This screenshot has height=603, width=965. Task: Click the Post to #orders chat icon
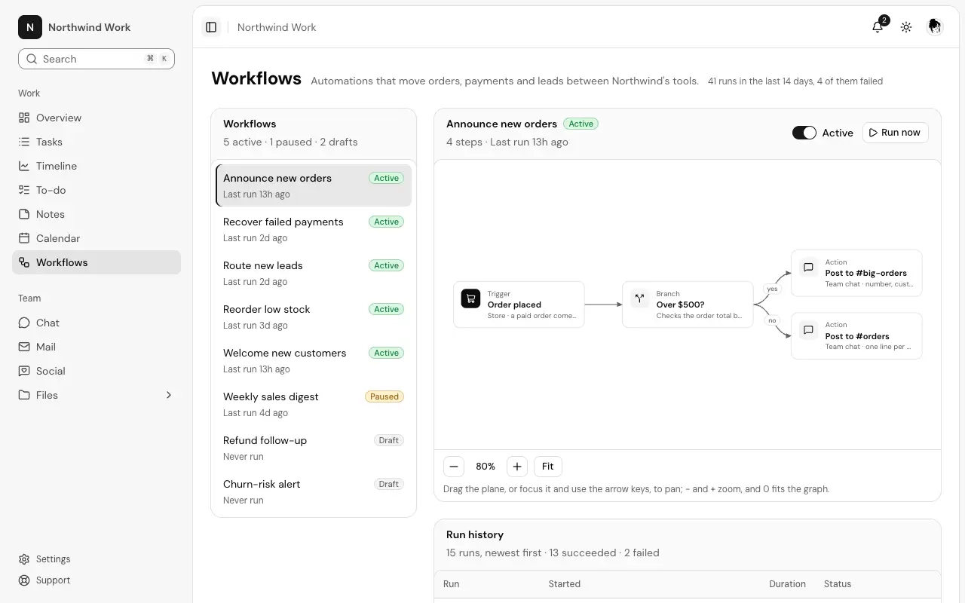(808, 330)
